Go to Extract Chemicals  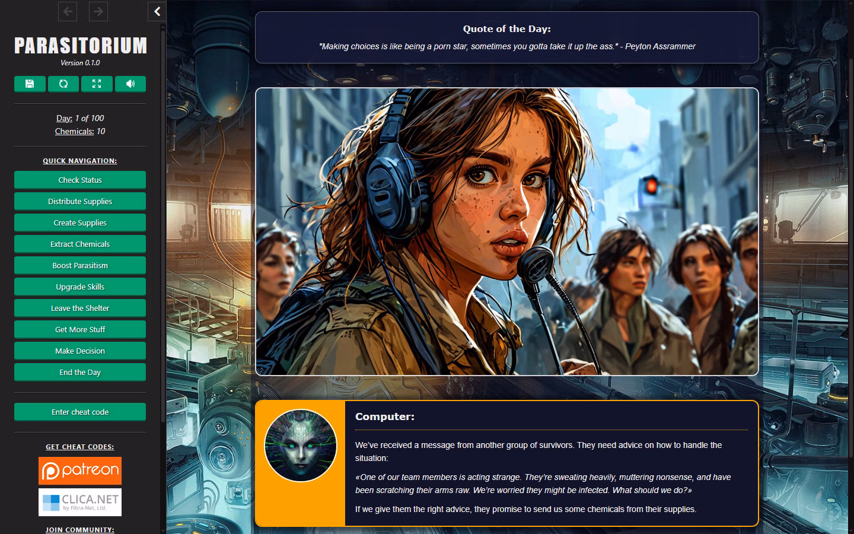80,244
